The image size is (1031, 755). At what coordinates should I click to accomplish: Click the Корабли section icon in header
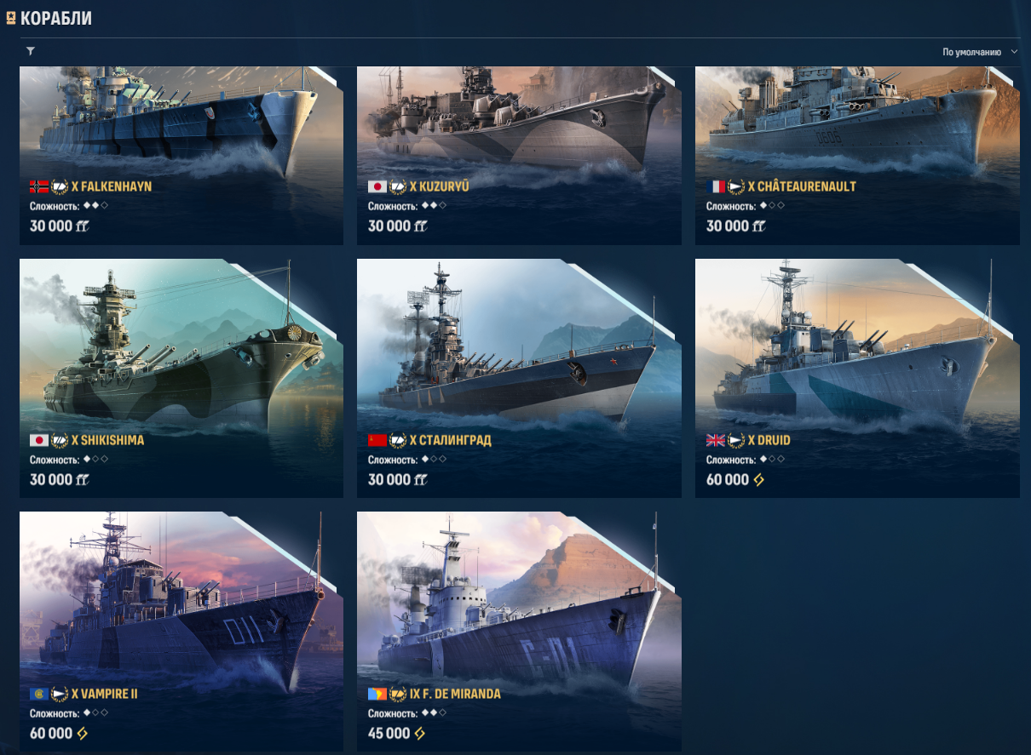11,17
